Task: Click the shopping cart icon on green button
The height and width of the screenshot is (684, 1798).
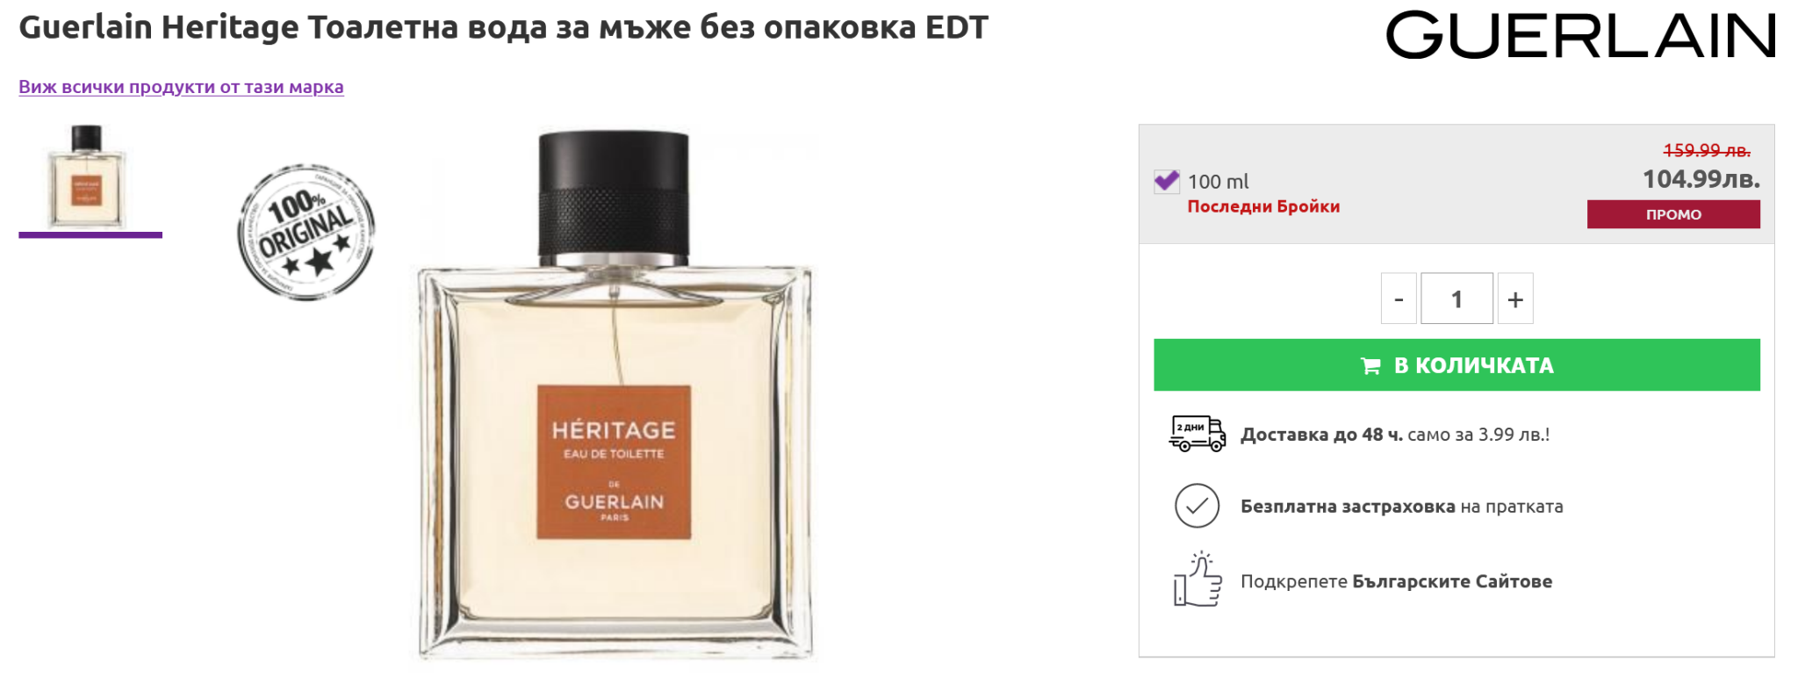Action: click(x=1370, y=366)
